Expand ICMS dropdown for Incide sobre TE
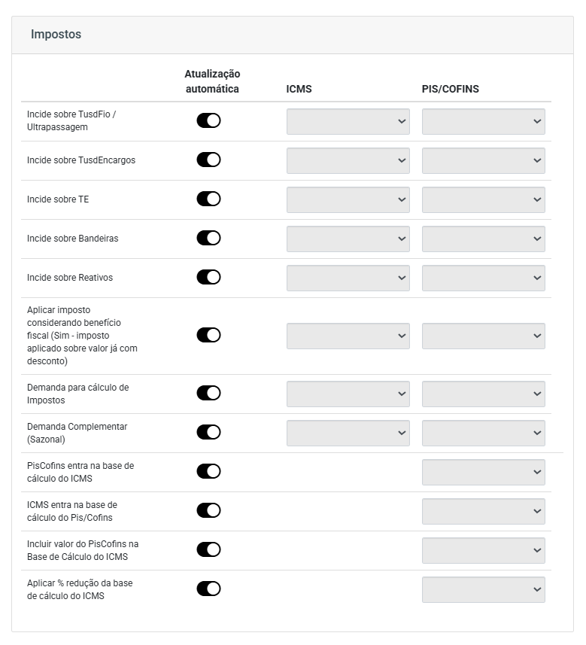This screenshot has height=645, width=586. (x=348, y=199)
